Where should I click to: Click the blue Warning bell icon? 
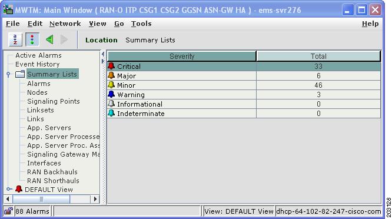(111, 95)
